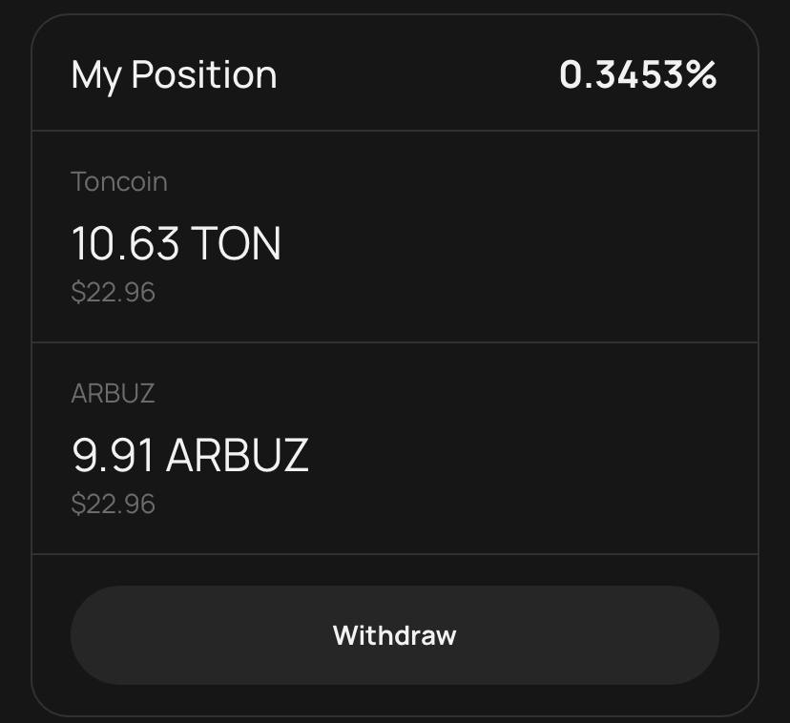Click the small gray Toncoin label

(x=119, y=181)
